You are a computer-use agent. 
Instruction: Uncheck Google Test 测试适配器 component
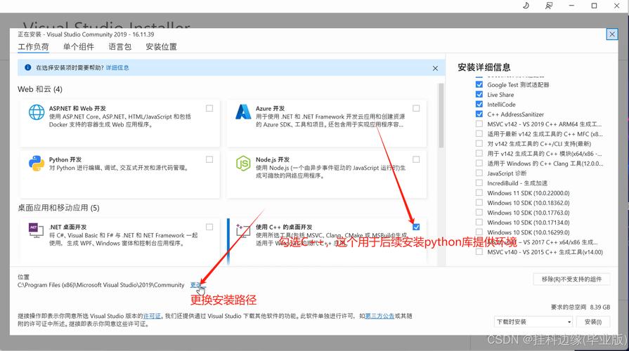point(479,84)
